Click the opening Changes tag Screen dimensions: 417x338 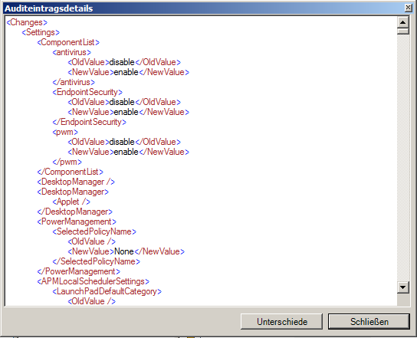27,22
